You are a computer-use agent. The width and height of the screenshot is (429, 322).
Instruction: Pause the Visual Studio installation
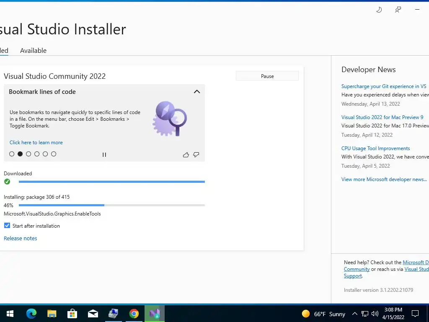click(x=267, y=76)
